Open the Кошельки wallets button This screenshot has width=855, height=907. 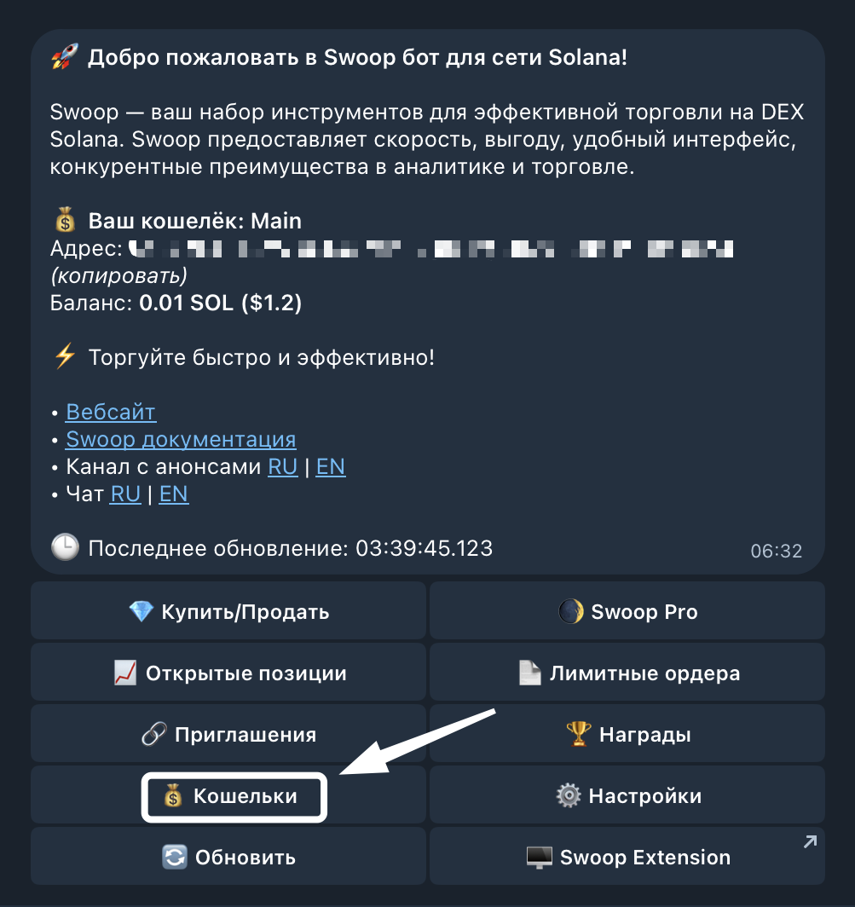(234, 796)
